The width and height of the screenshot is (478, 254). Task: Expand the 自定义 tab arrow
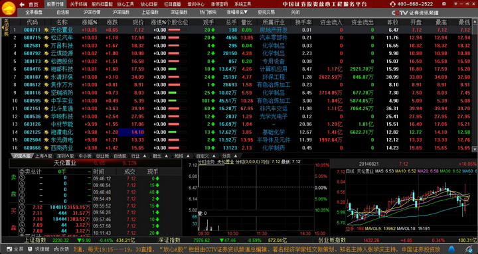point(213,156)
